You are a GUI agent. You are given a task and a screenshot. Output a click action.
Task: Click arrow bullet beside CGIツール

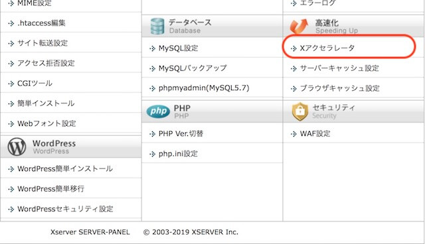[11, 84]
